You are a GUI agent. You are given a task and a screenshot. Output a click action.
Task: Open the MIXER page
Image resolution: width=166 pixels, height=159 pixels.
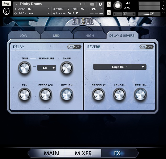coord(83,153)
